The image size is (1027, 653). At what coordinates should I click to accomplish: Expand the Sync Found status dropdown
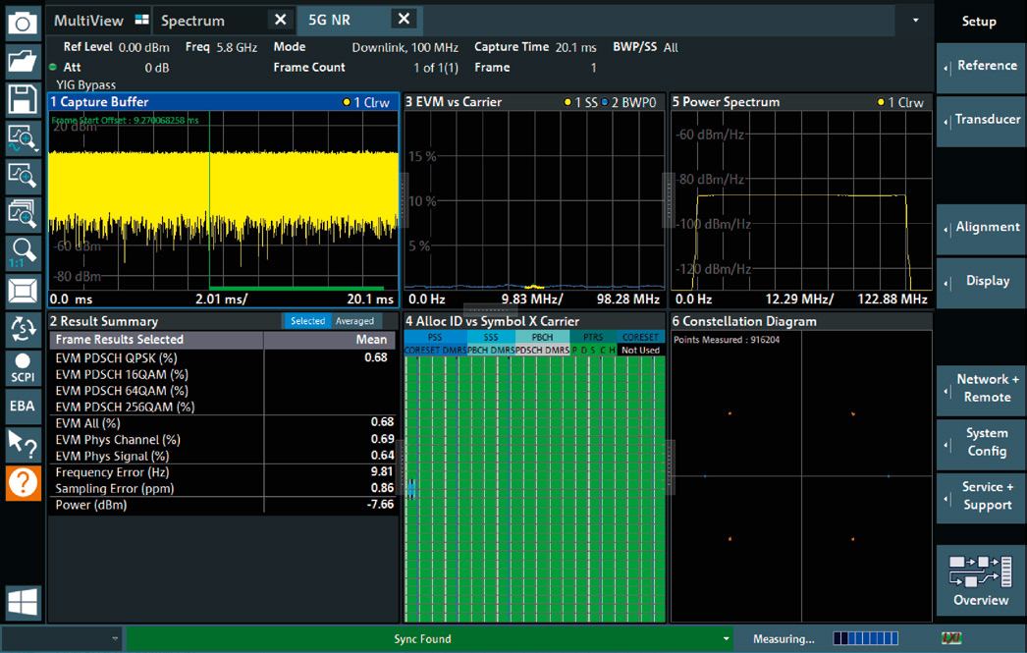(727, 639)
